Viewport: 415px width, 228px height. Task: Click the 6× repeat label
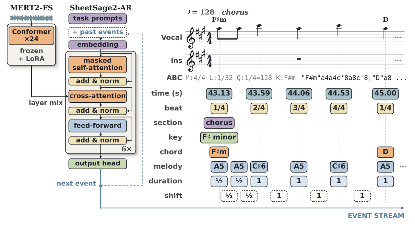[x=126, y=149]
